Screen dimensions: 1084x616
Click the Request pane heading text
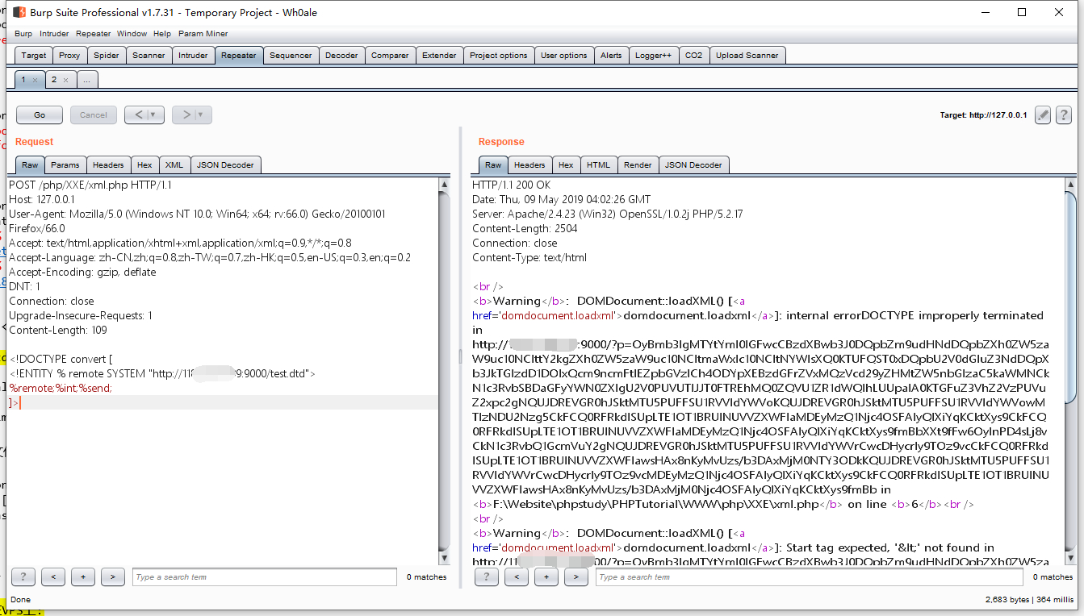pyautogui.click(x=34, y=142)
